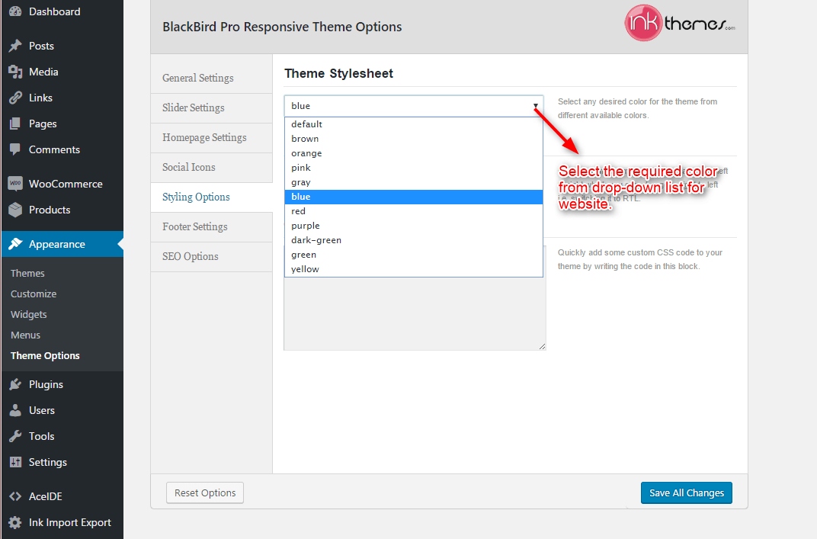Switch to Styling Options tab

(212, 197)
